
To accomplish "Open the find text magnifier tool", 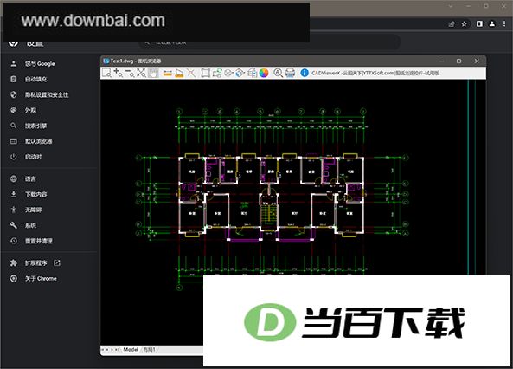I will point(278,73).
